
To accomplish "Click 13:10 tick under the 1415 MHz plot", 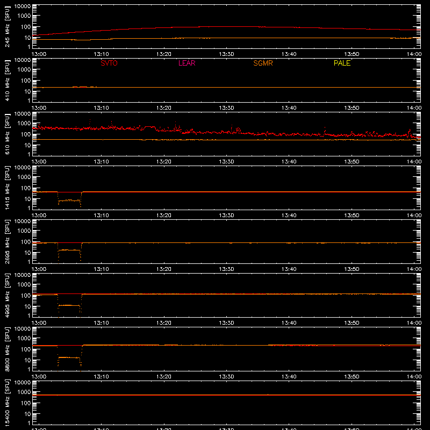I will (x=101, y=216).
